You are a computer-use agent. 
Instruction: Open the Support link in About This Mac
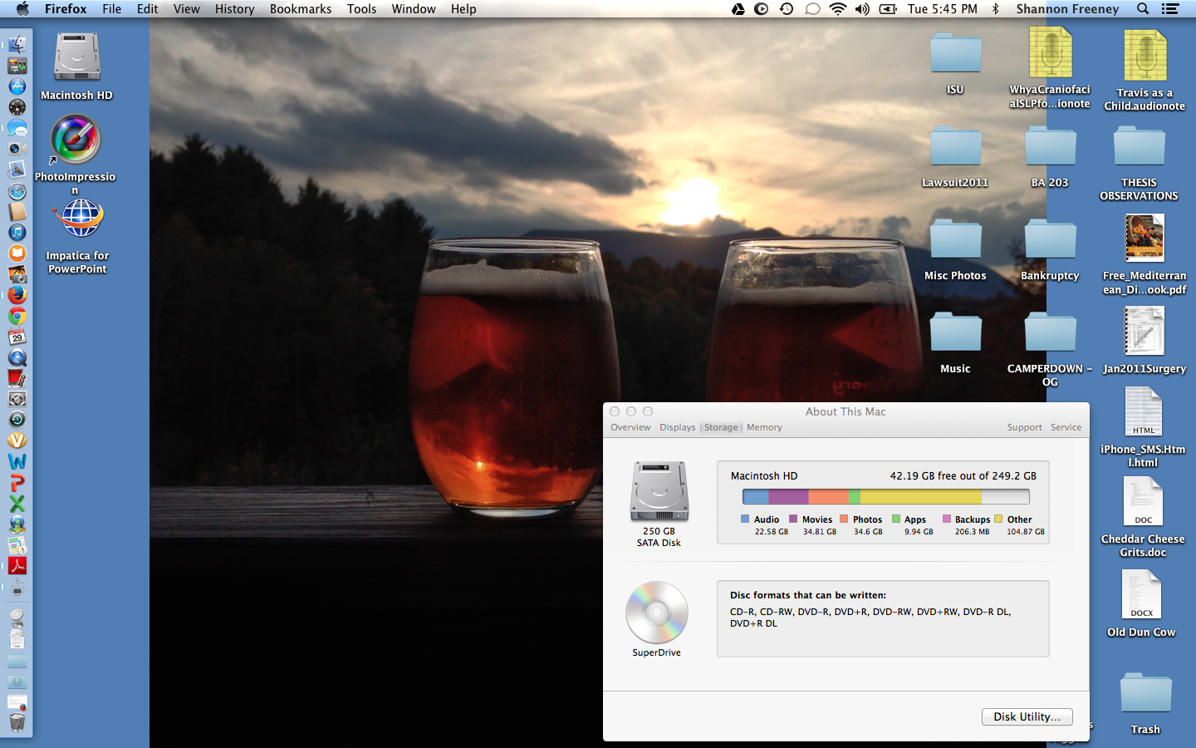(x=1024, y=427)
